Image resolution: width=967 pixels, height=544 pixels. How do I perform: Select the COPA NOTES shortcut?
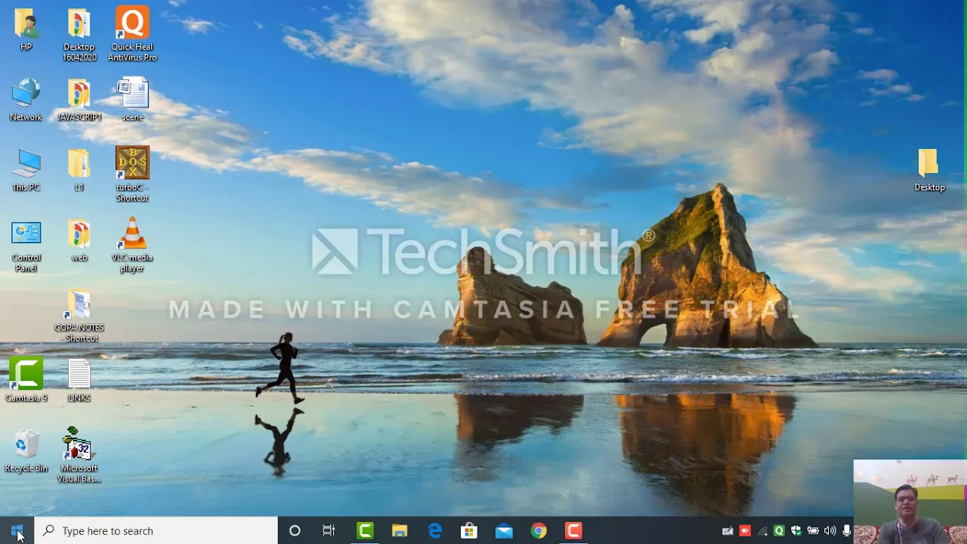[x=79, y=316]
